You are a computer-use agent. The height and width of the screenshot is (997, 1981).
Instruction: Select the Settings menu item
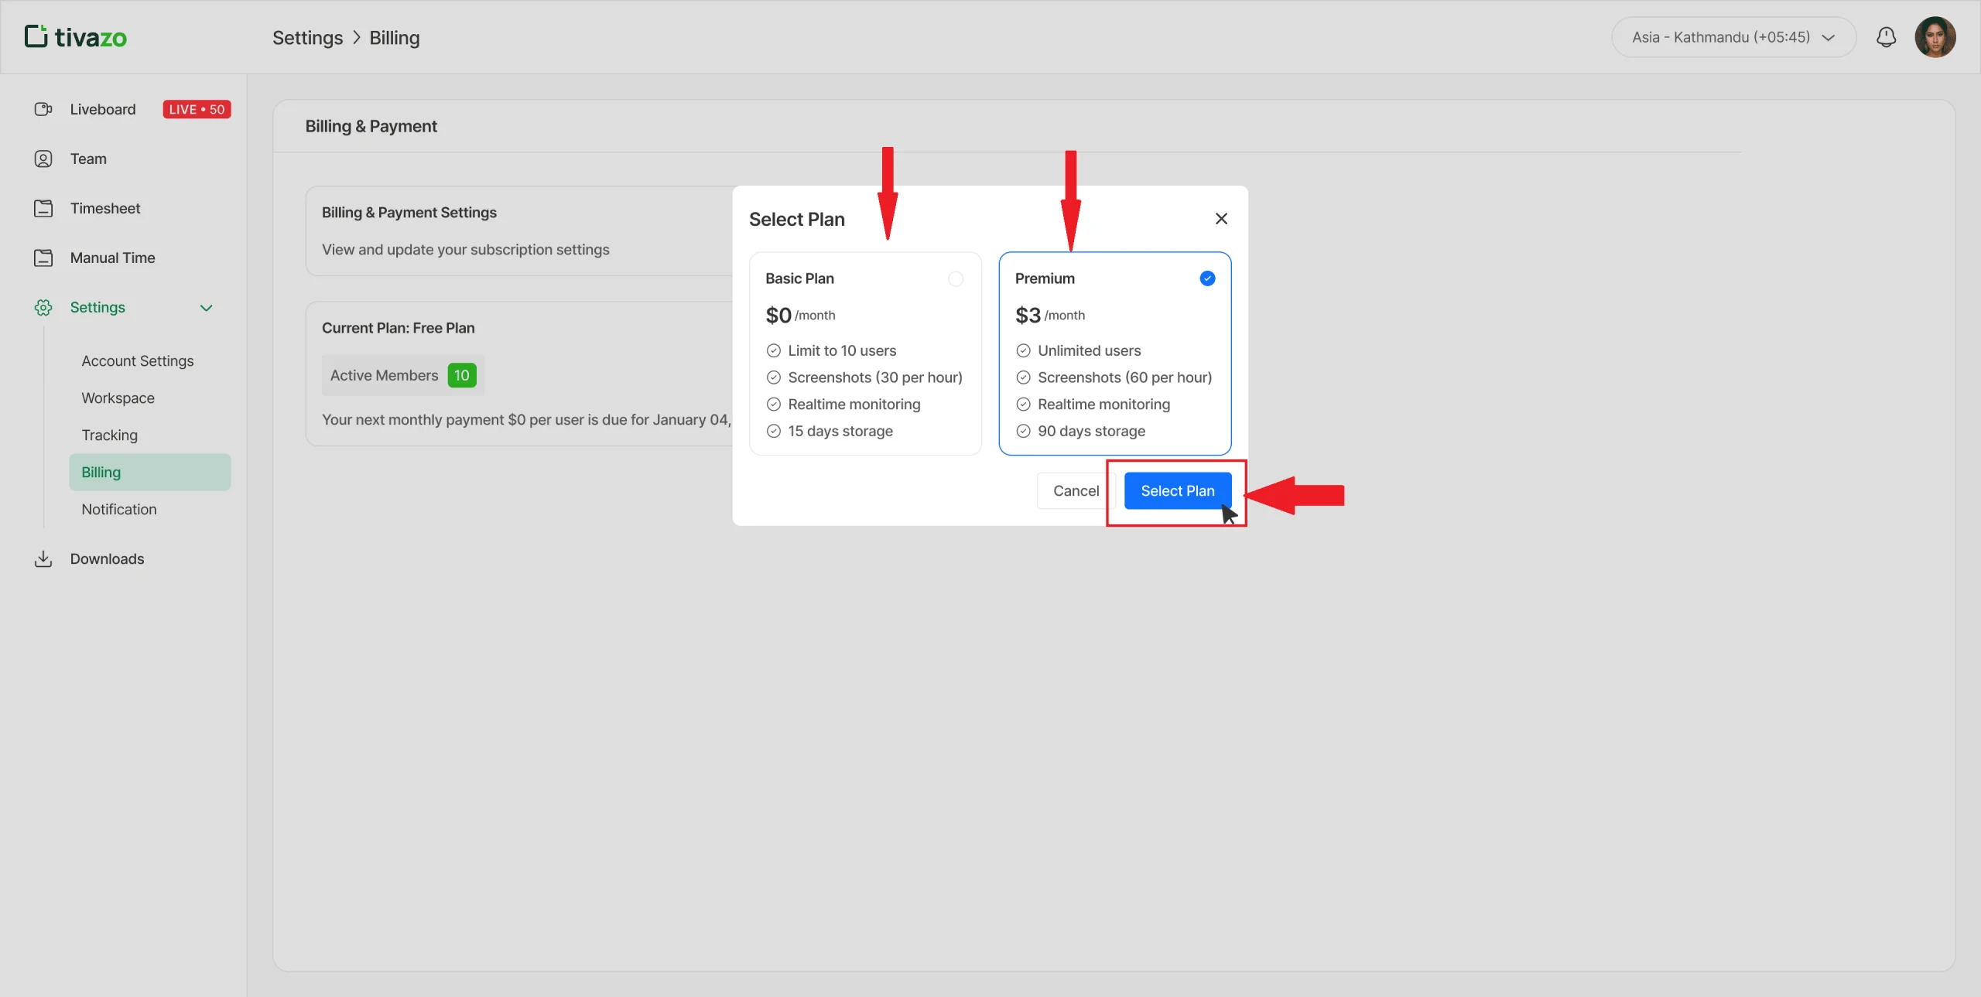coord(98,307)
